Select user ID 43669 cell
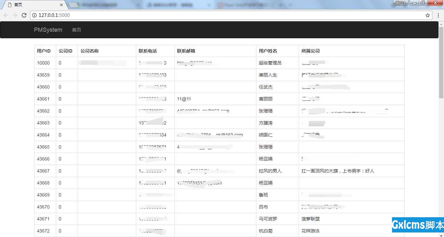This screenshot has width=444, height=237. [x=45, y=195]
